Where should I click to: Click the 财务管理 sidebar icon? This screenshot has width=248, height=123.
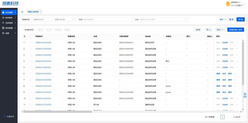3,28
